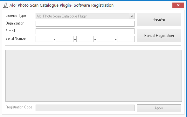Click the application icon in the title bar
The height and width of the screenshot is (117, 187).
click(x=5, y=5)
